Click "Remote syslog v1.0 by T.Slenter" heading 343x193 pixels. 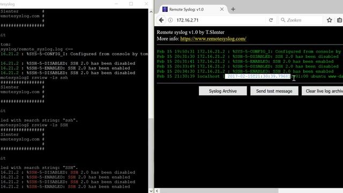191,32
